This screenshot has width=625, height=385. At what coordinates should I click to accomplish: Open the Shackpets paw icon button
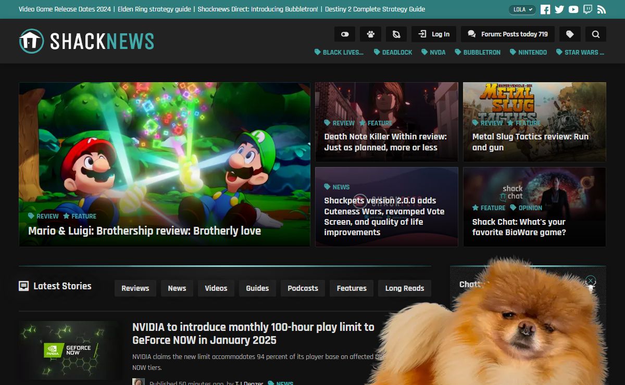(x=371, y=34)
